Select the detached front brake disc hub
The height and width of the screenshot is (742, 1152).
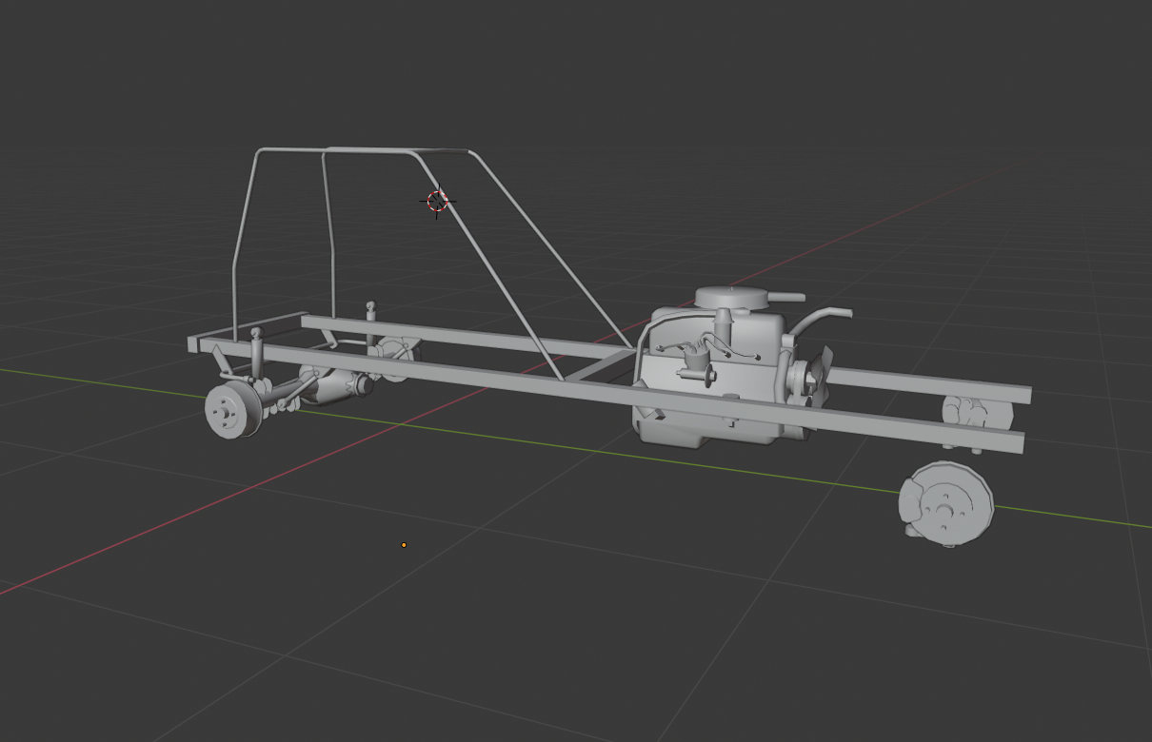coord(946,504)
